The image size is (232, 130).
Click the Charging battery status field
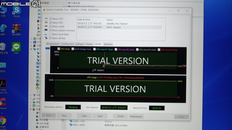(73, 107)
